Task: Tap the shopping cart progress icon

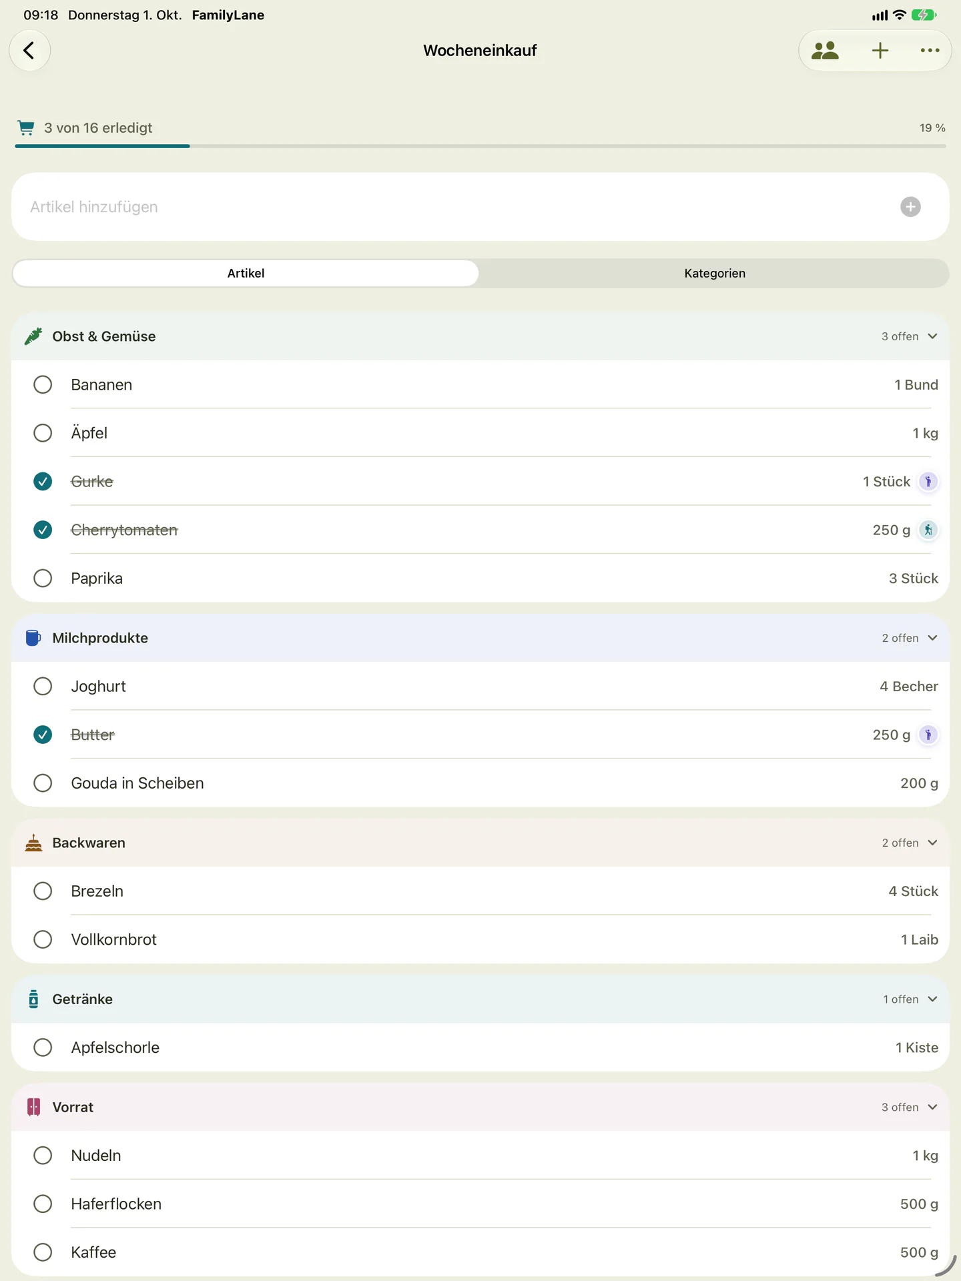Action: tap(26, 127)
